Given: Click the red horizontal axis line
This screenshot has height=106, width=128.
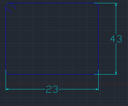Looking at the screenshot, I should click(64, 84).
